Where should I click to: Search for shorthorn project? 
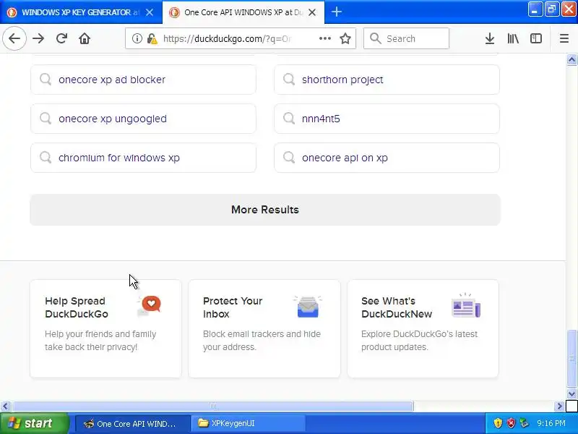pos(387,80)
